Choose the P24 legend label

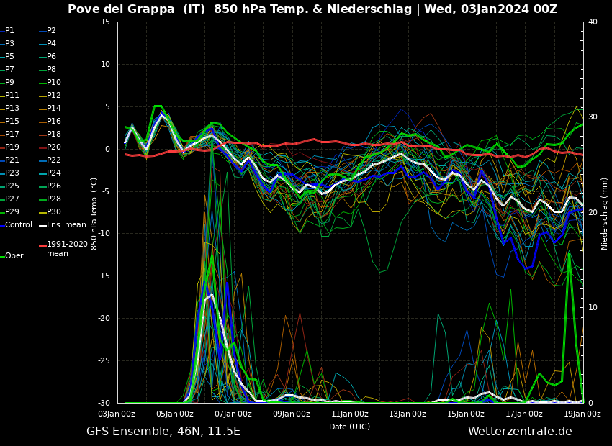click(54, 173)
